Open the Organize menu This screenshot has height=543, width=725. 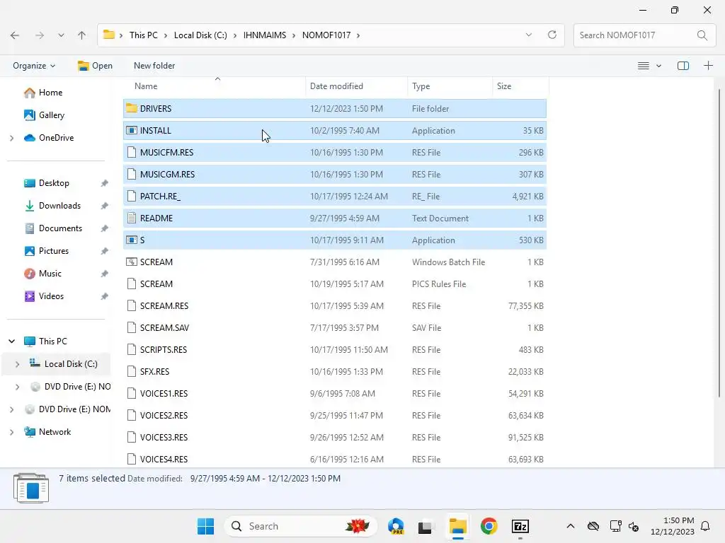pyautogui.click(x=34, y=66)
